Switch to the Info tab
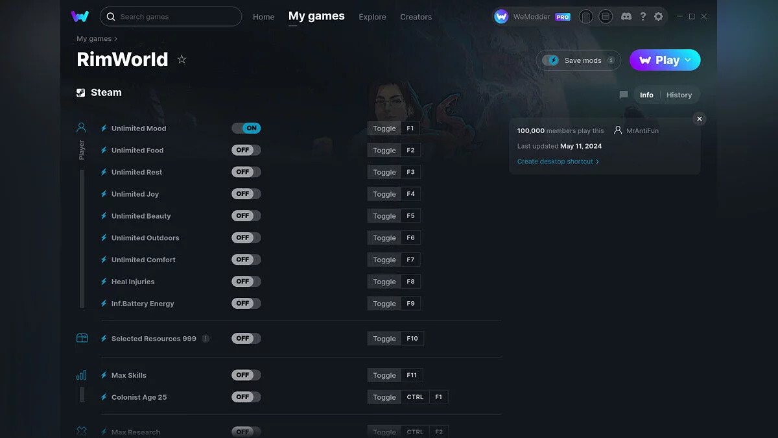Viewport: 778px width, 438px height. pyautogui.click(x=646, y=95)
